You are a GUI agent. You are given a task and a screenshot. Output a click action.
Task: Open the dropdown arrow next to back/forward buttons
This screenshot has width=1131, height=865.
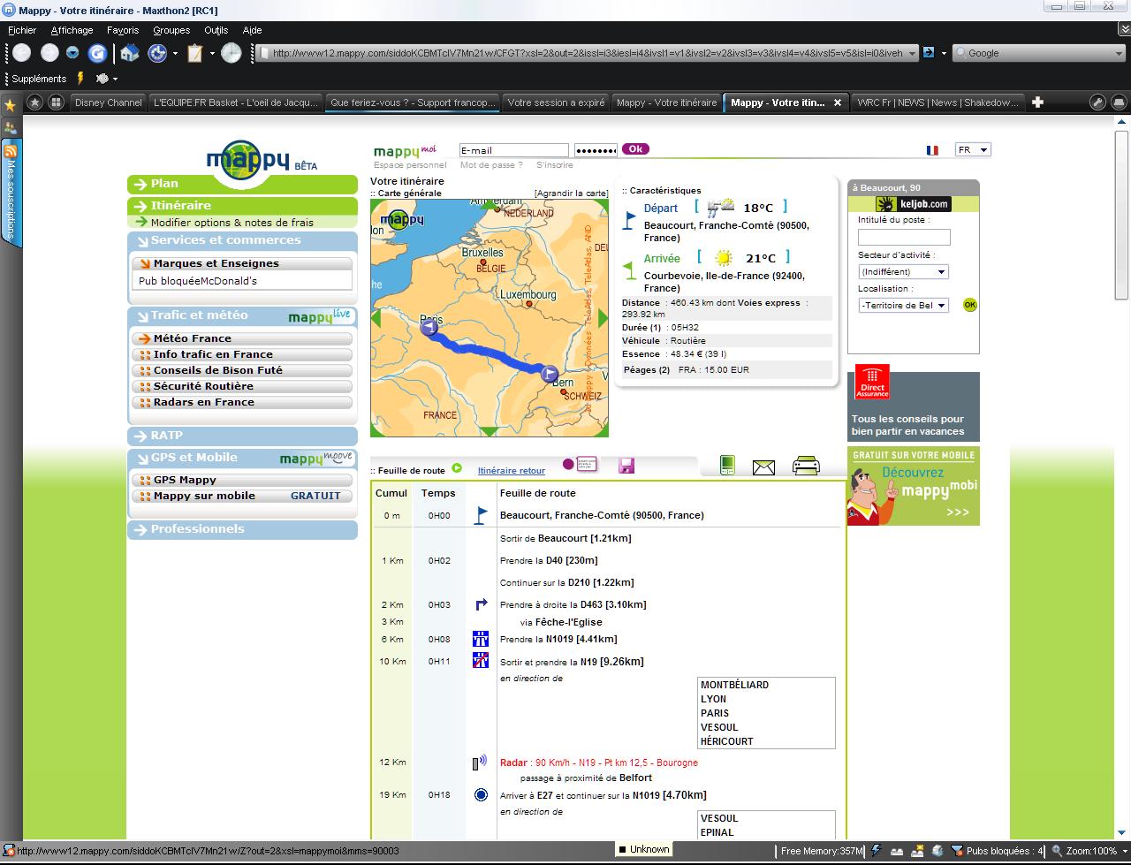point(72,53)
